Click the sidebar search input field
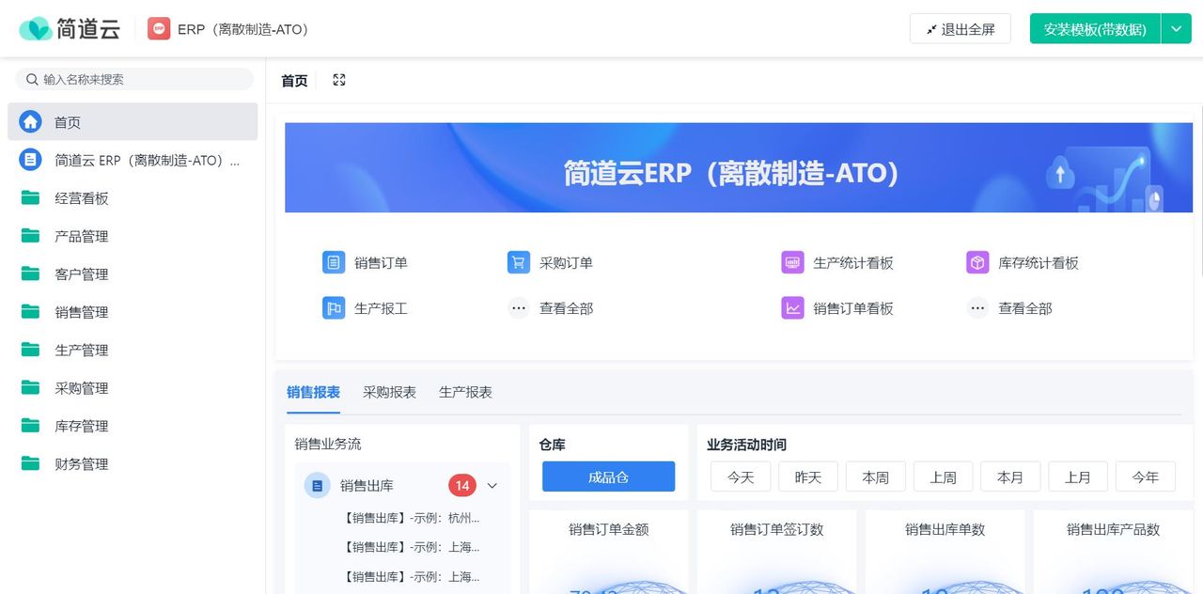The image size is (1203, 594). pyautogui.click(x=133, y=79)
